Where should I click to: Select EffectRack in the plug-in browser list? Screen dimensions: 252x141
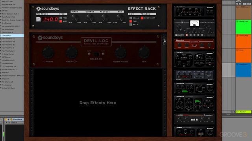[12, 36]
